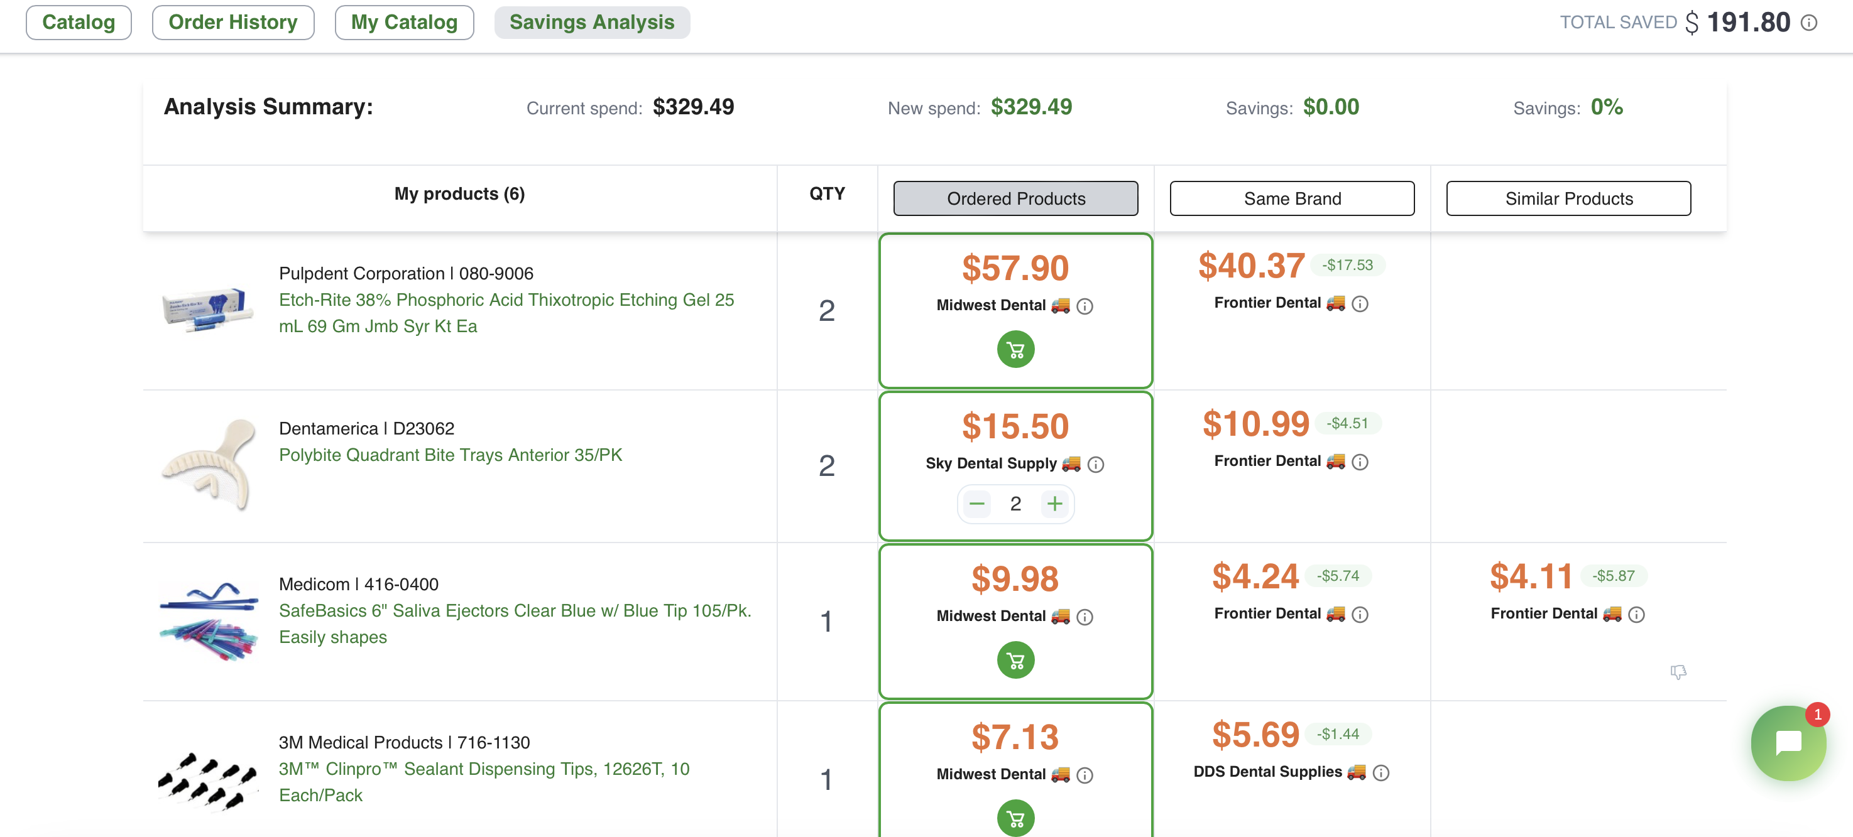Show info for Sky Dental Supply vendor
This screenshot has width=1853, height=837.
point(1096,465)
